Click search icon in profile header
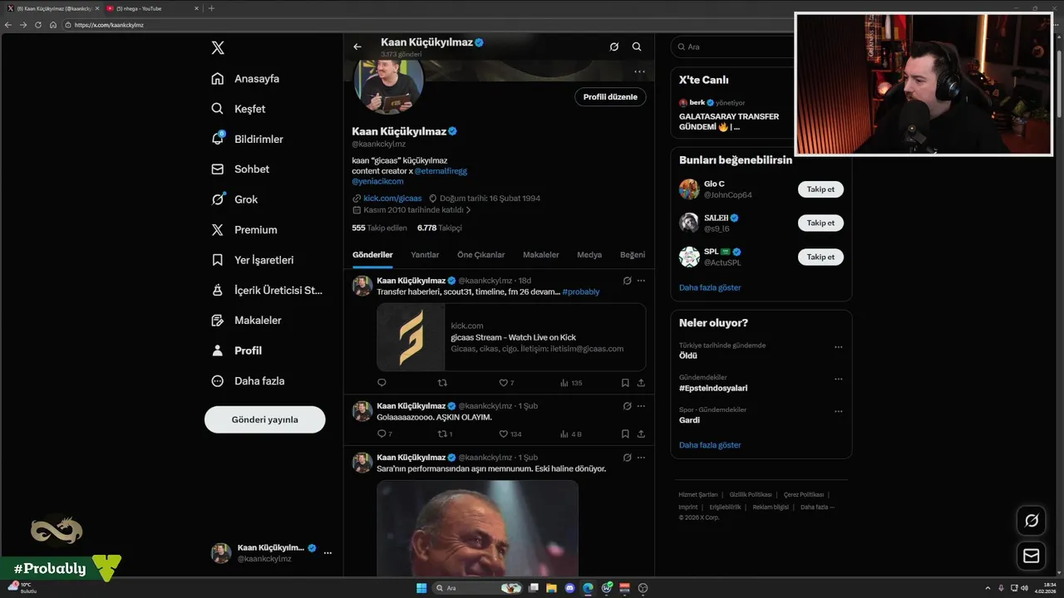Screen dimensions: 1064x598 point(637,47)
